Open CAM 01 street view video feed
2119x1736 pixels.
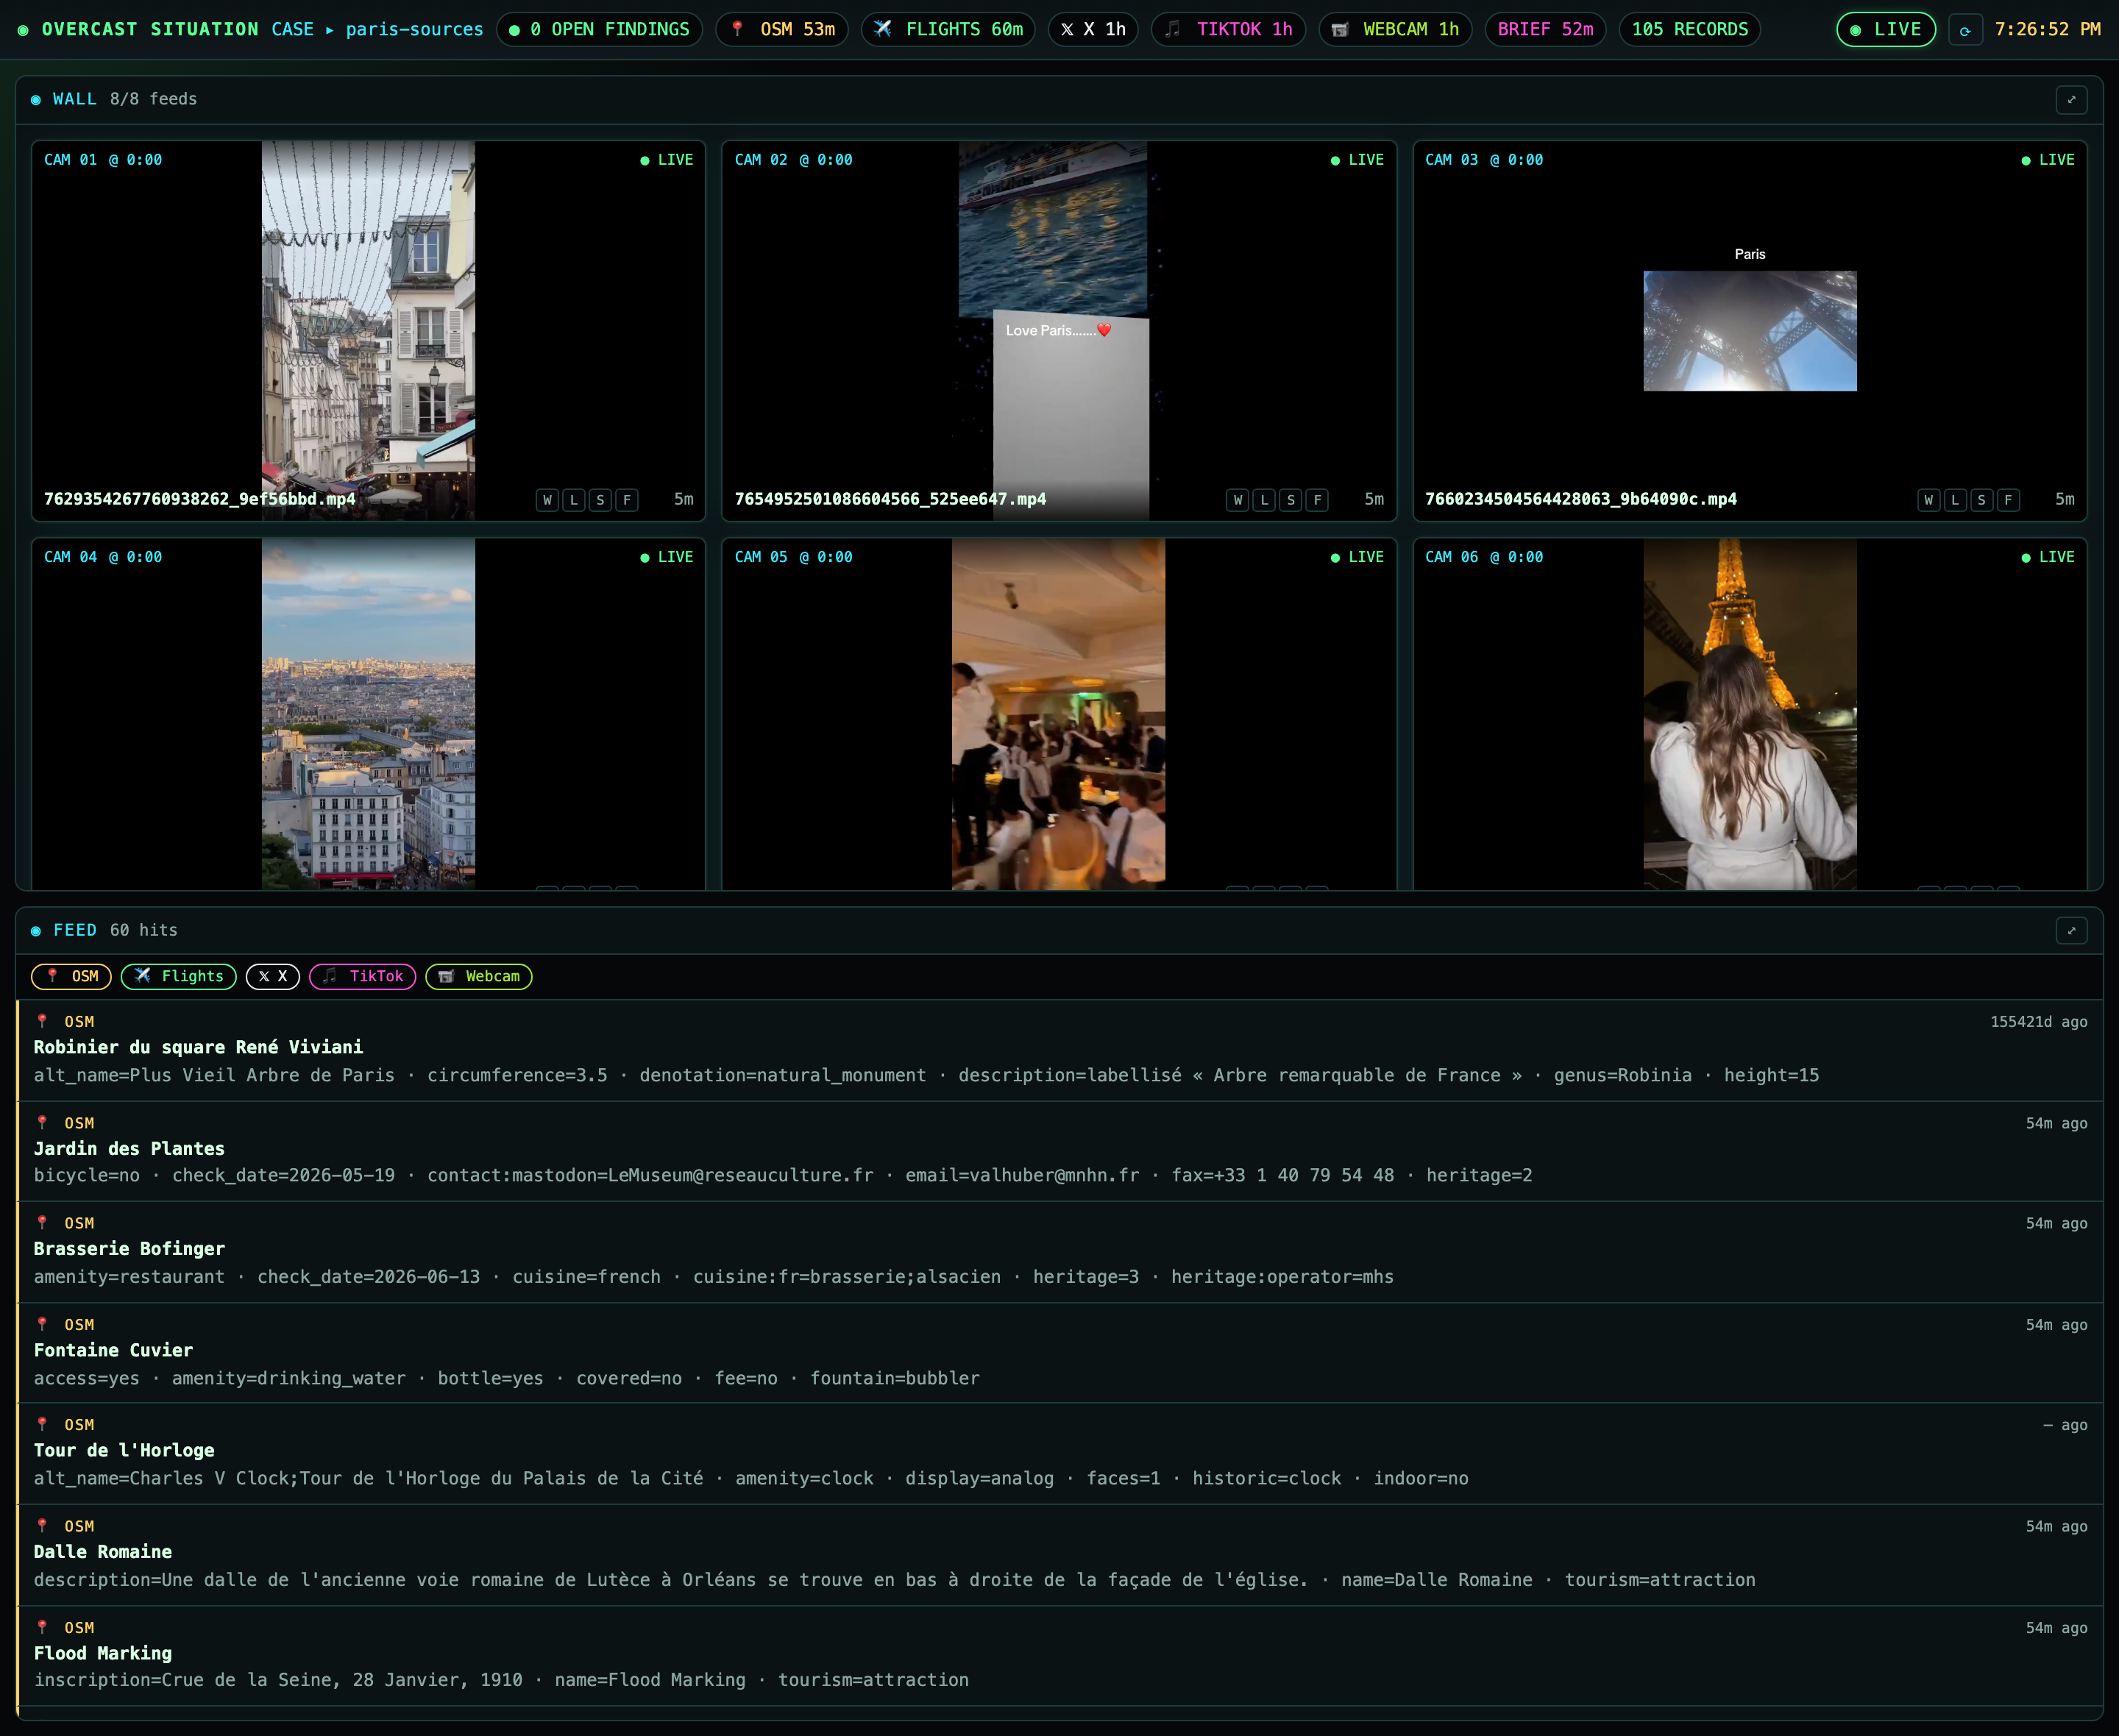pos(368,330)
